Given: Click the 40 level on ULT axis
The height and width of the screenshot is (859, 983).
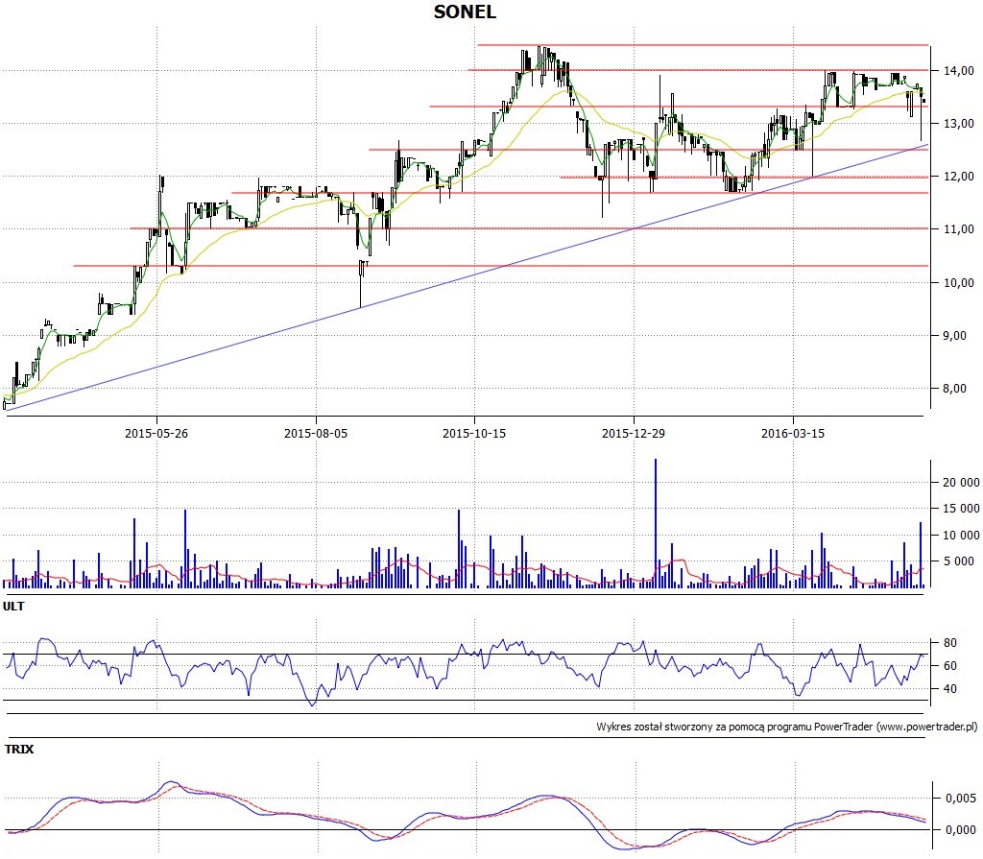Looking at the screenshot, I should tap(950, 689).
